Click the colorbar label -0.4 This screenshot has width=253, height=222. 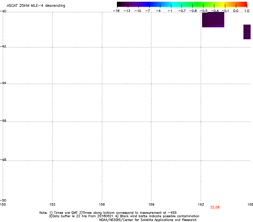point(215,11)
